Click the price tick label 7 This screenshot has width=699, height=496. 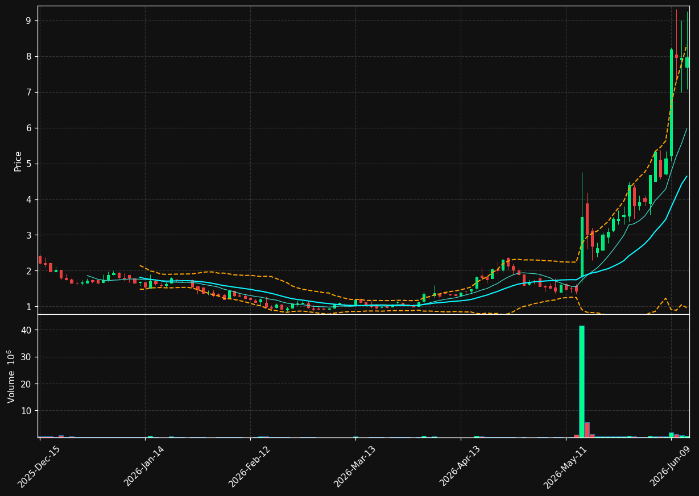click(28, 92)
